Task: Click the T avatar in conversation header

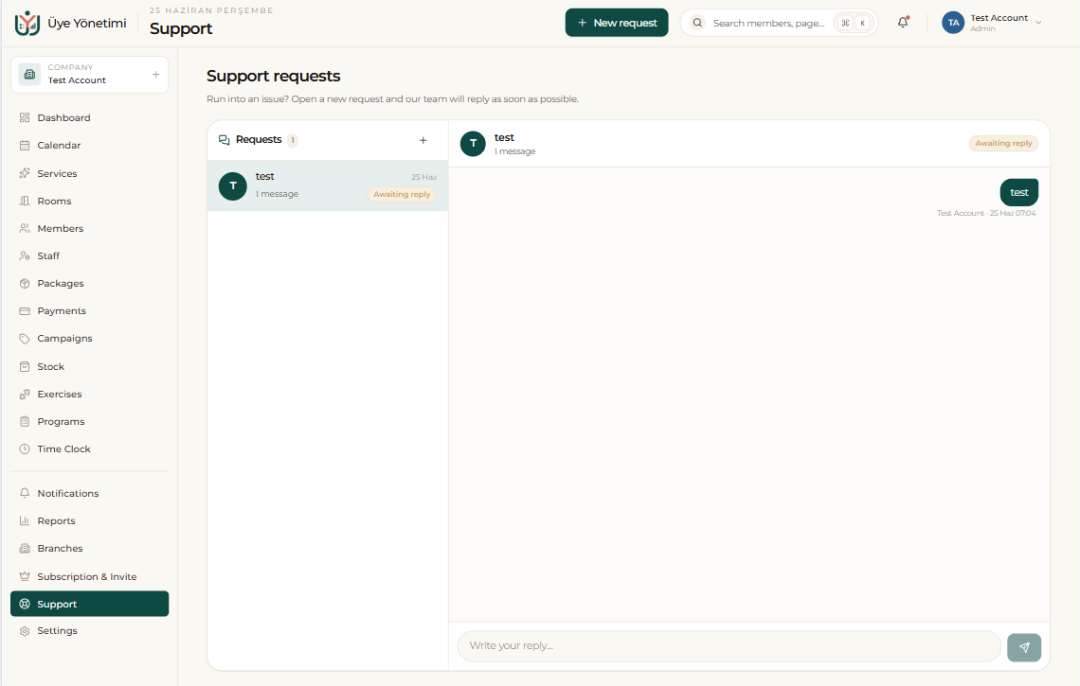Action: (473, 144)
